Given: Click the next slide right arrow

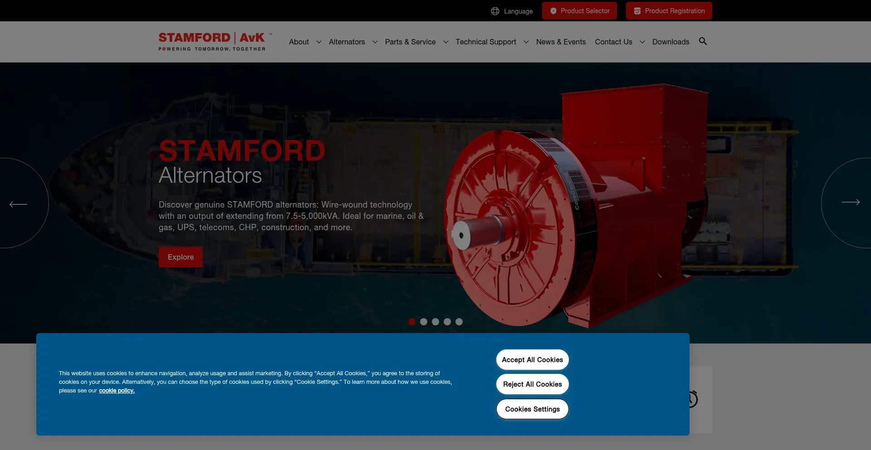Looking at the screenshot, I should click(x=850, y=202).
